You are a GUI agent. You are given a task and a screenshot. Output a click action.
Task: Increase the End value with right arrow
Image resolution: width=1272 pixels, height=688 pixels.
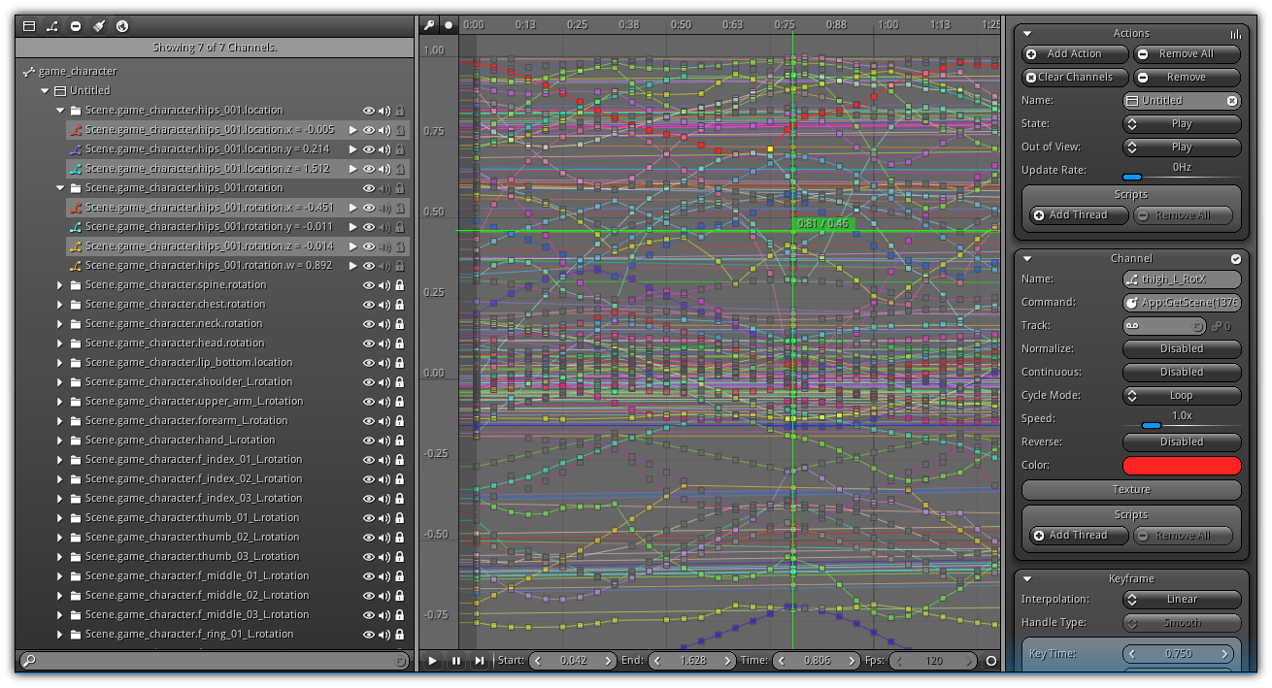coord(729,661)
